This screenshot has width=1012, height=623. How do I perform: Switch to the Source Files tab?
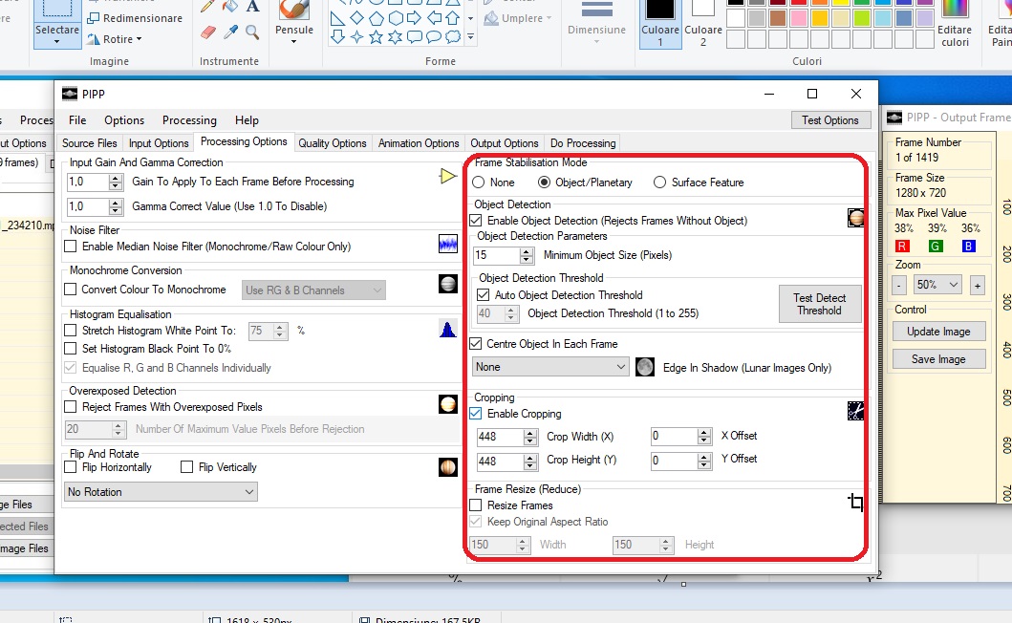point(90,143)
